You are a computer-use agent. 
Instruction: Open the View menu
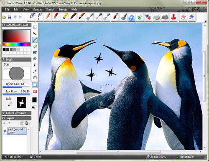25,10
